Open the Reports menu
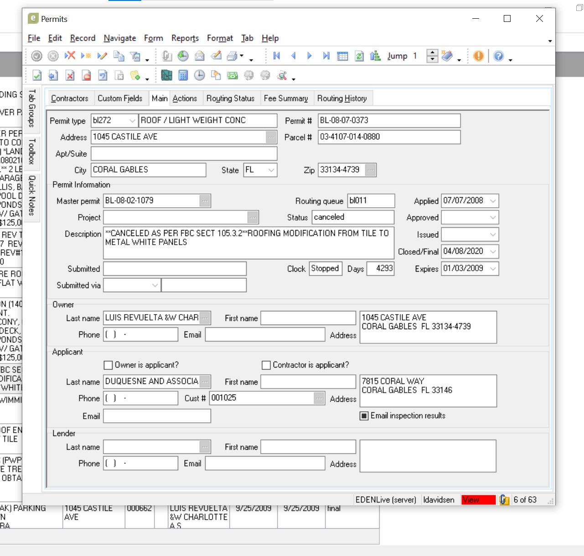Screen dimensions: 584x556 click(185, 38)
